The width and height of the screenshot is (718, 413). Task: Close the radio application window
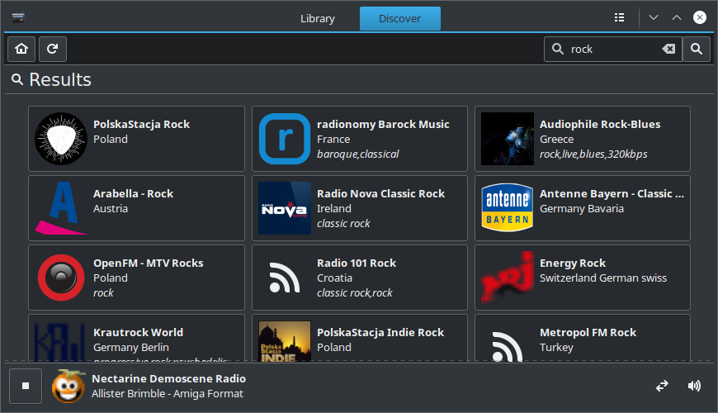click(x=699, y=17)
